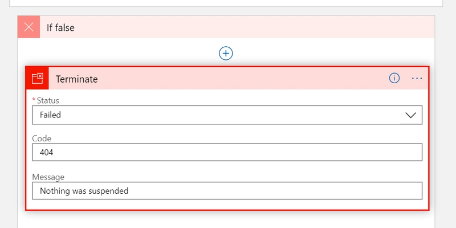Expand the Status dropdown arrow
Viewport: 456px width, 228px height.
[410, 115]
